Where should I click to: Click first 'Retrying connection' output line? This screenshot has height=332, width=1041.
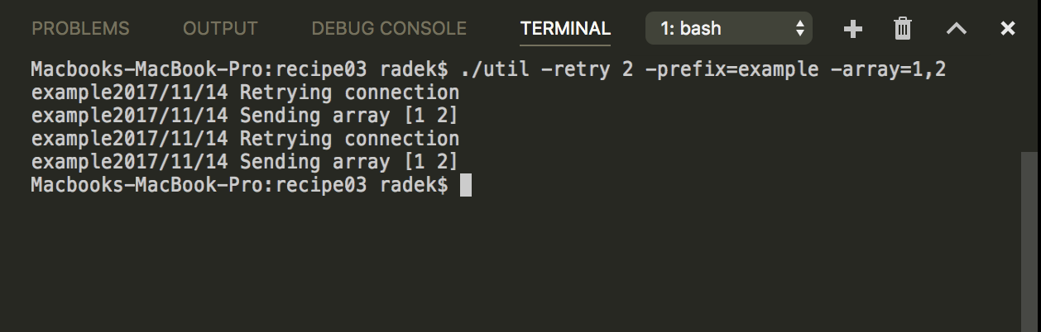click(245, 92)
